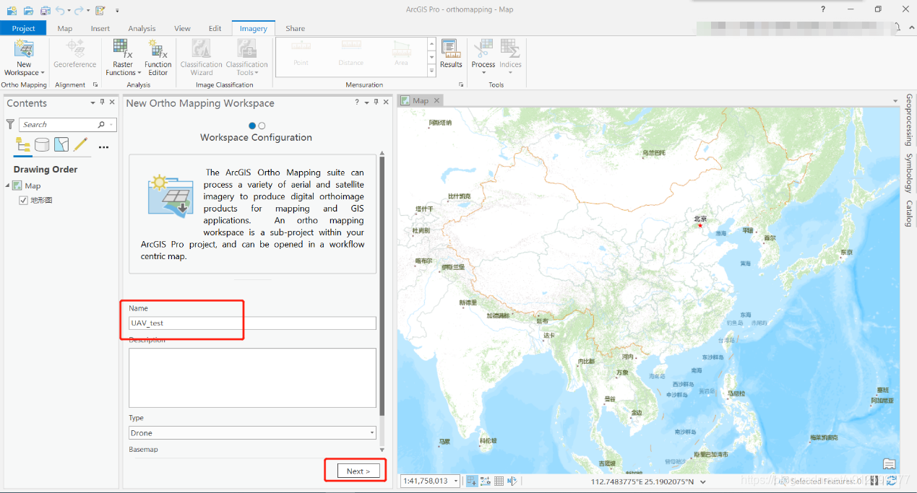Click the snapping icon in map status bar
This screenshot has width=917, height=493.
[471, 481]
